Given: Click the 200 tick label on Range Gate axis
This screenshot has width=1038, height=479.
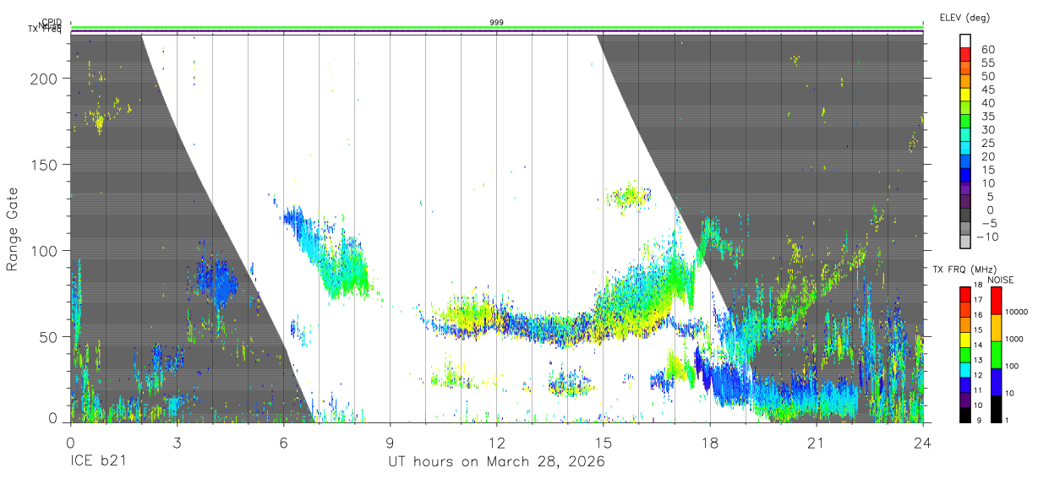Looking at the screenshot, I should 45,79.
